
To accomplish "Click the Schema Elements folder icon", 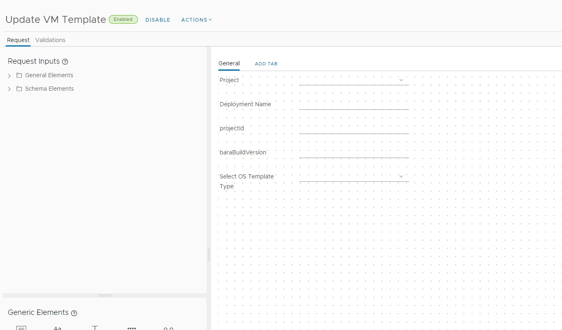I will (x=19, y=89).
